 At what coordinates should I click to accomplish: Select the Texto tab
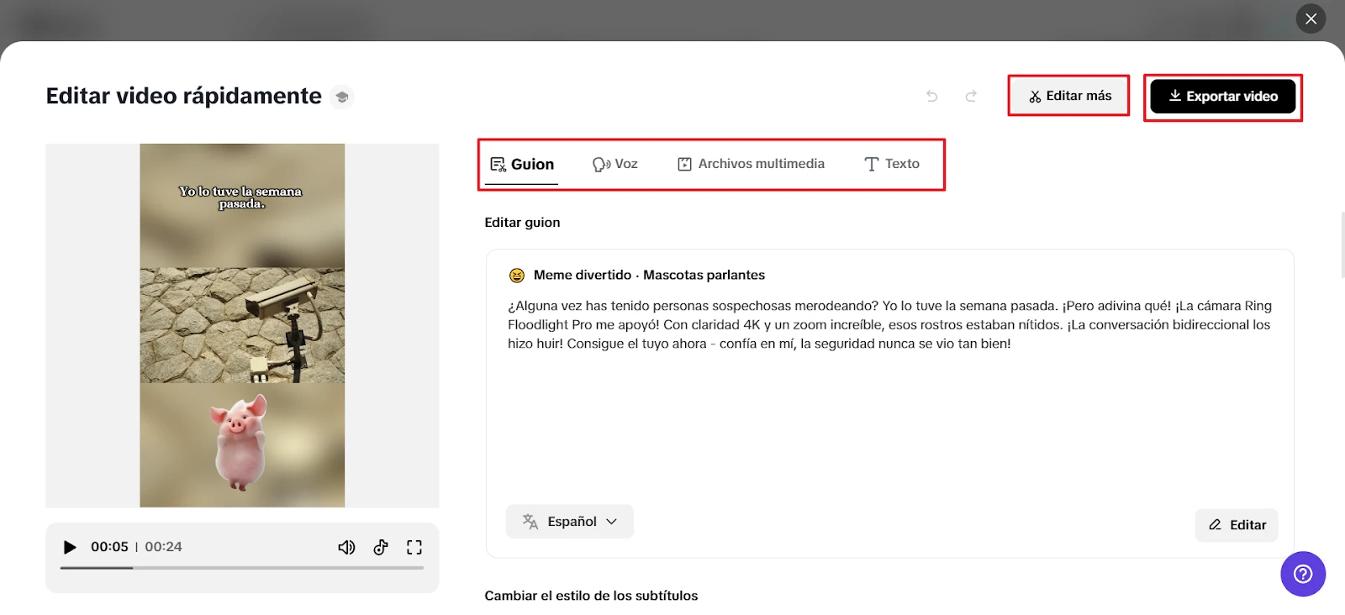point(892,164)
